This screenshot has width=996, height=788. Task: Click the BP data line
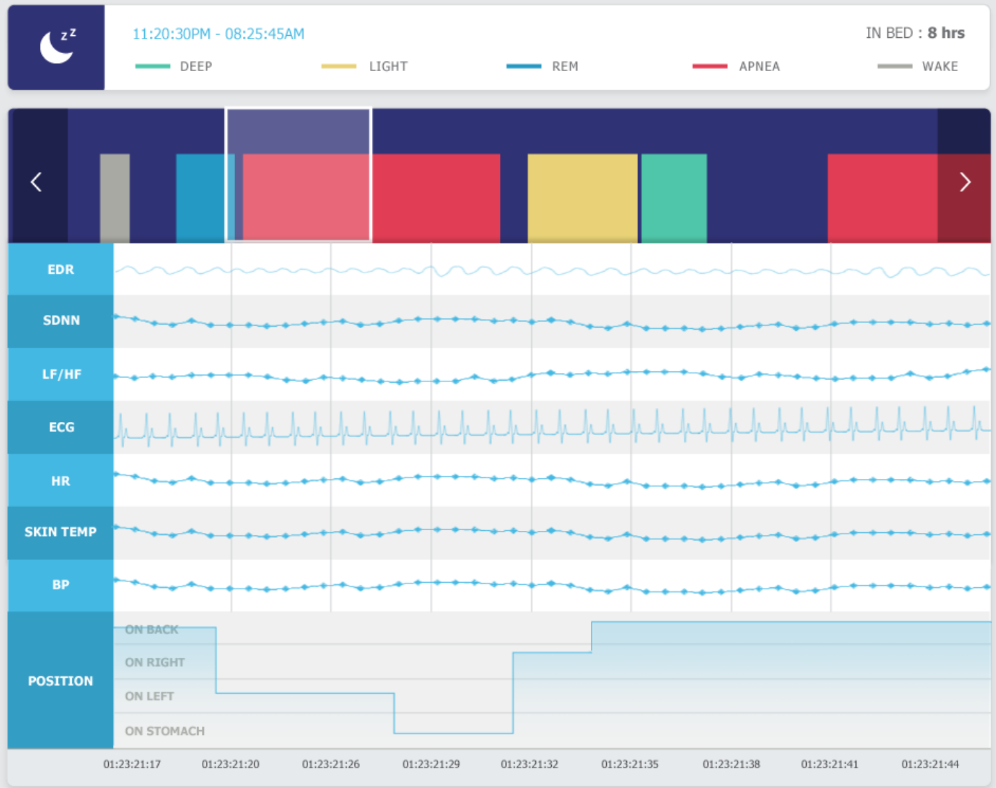tap(552, 585)
